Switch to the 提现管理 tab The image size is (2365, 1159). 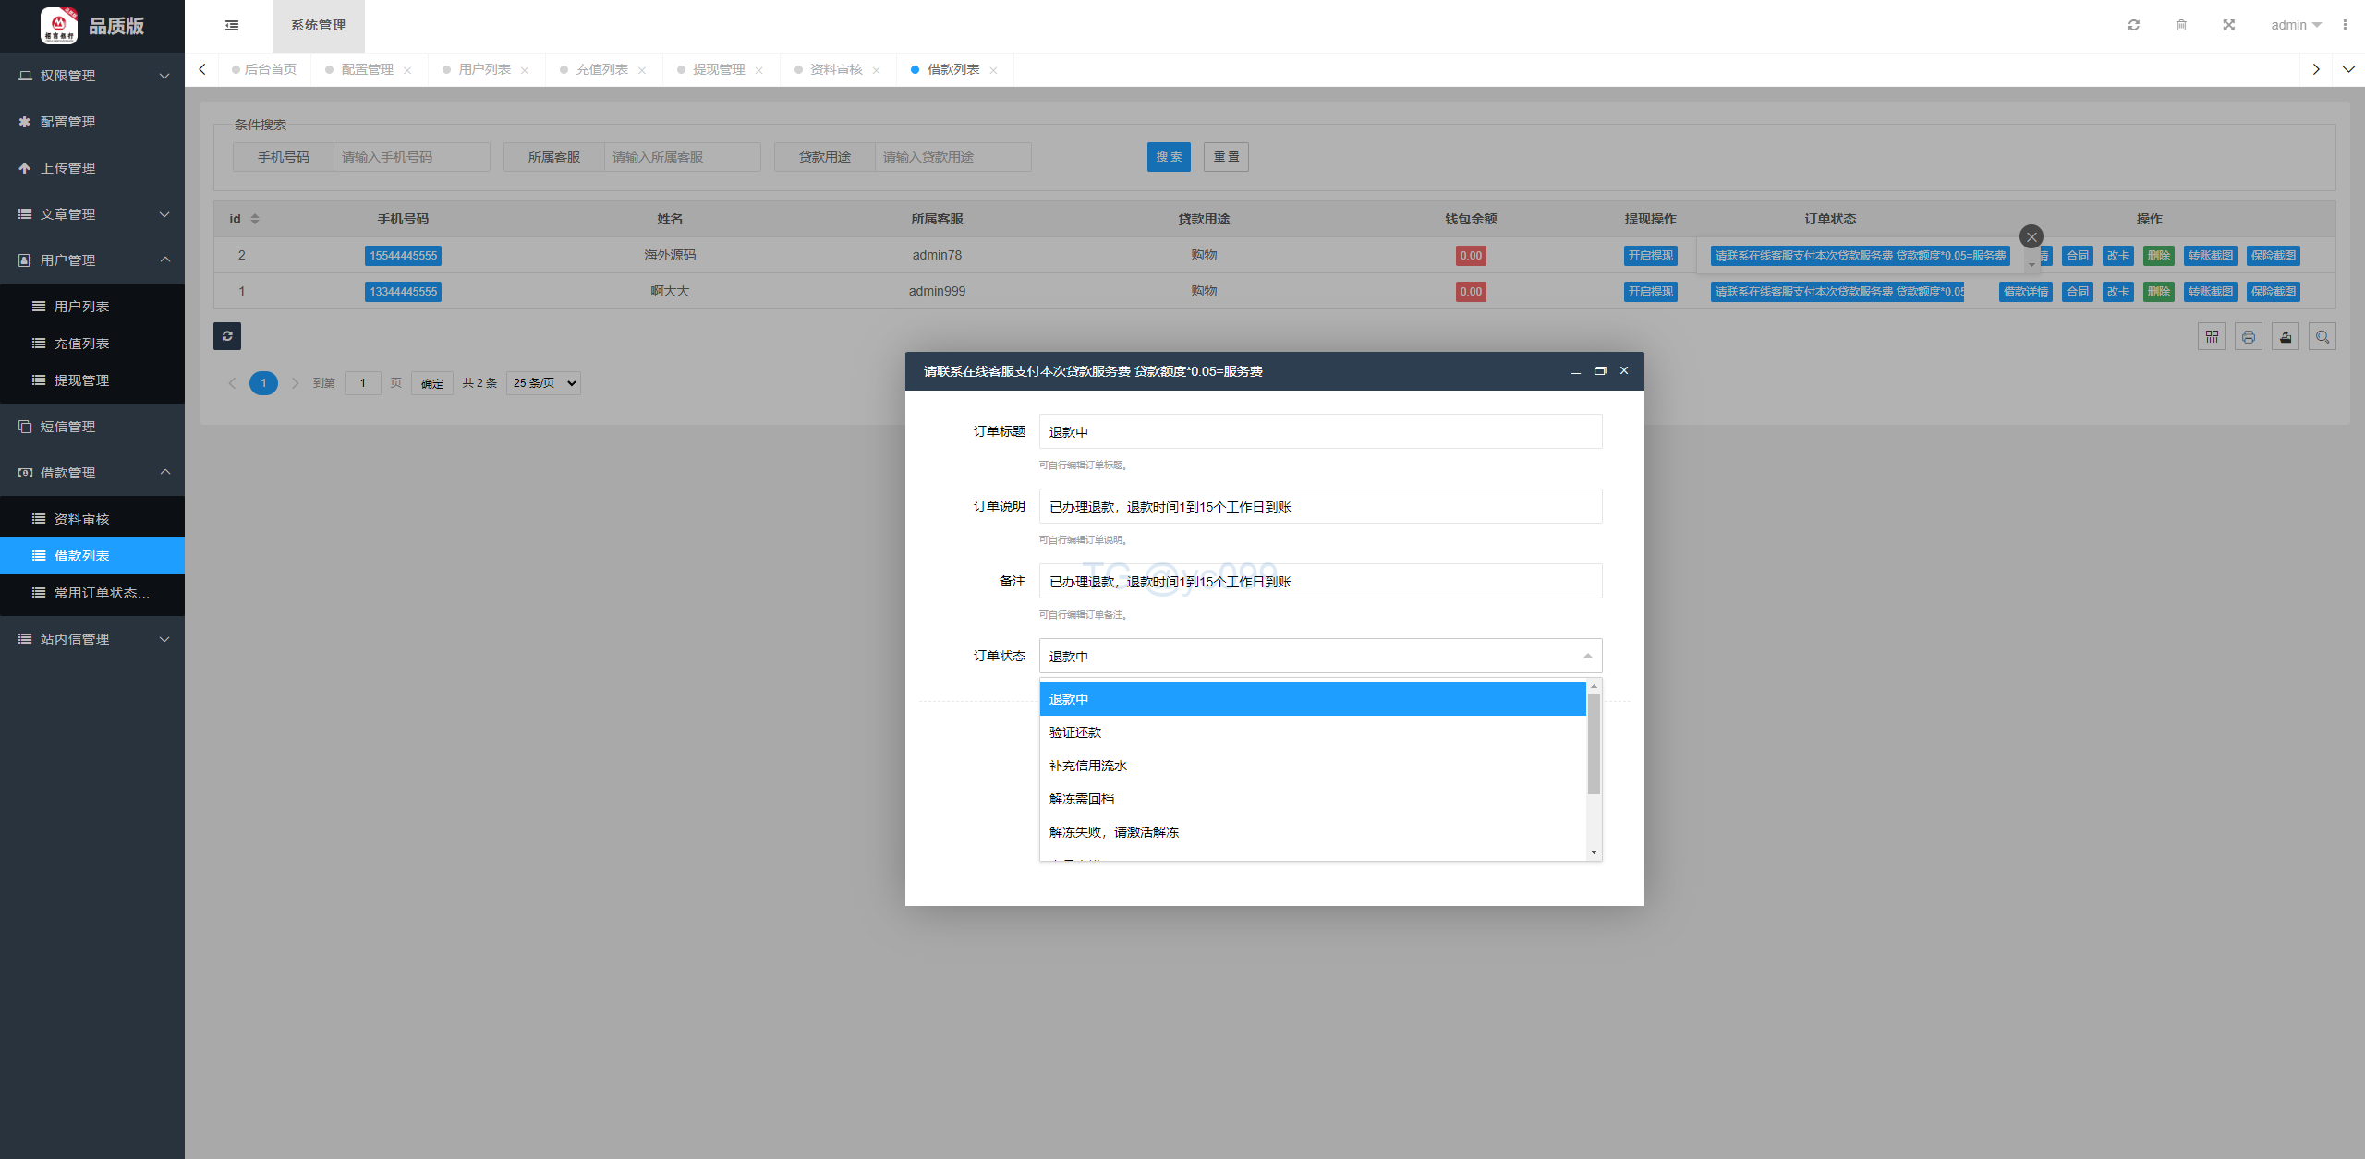click(719, 69)
